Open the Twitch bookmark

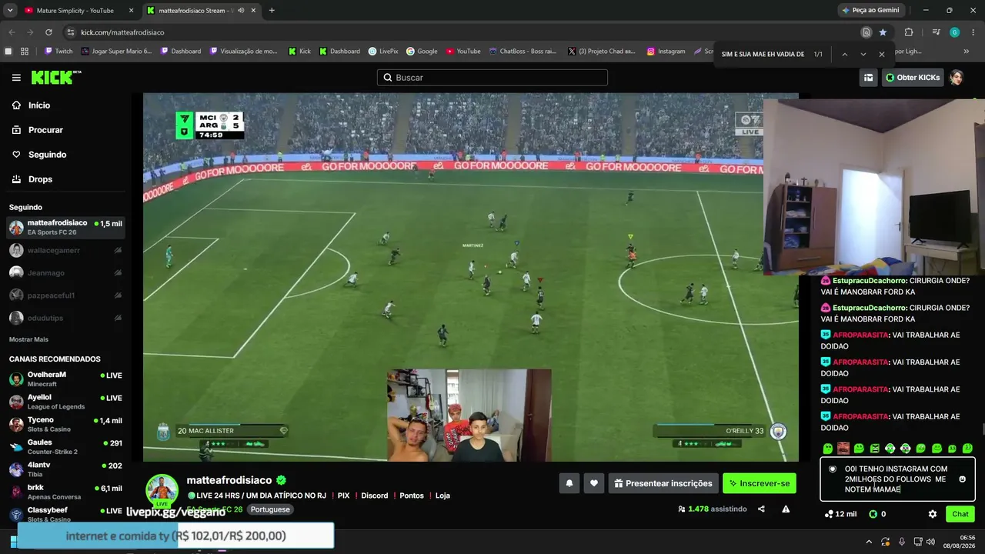[x=58, y=52]
